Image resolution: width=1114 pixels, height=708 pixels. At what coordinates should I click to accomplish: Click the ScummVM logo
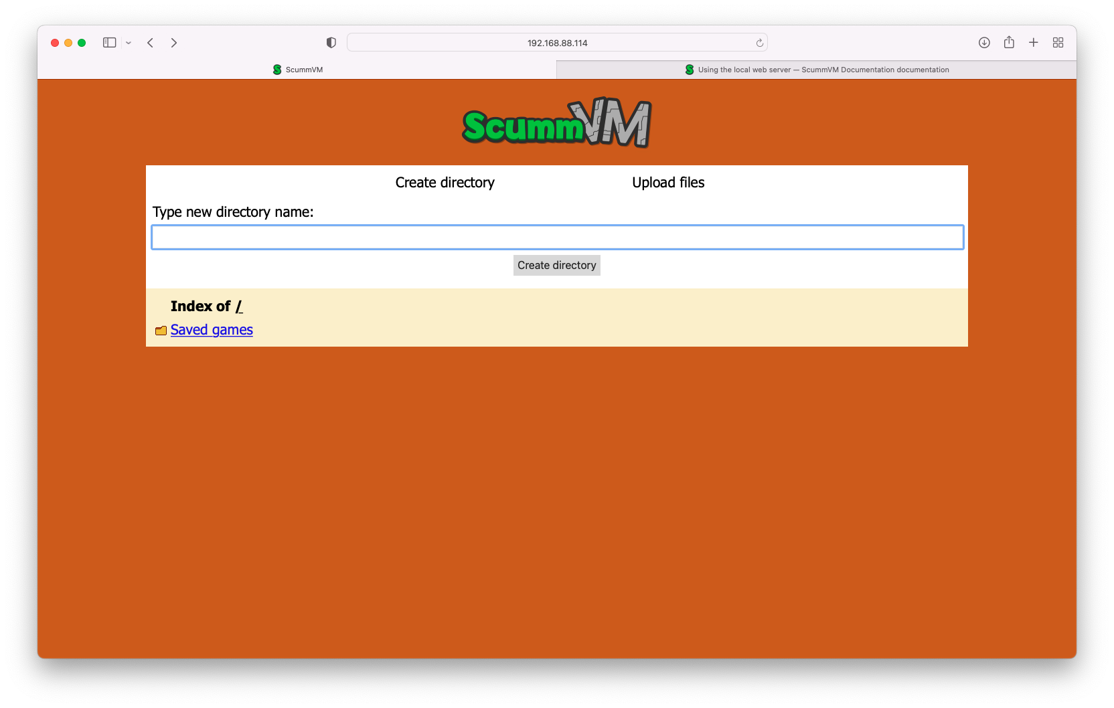point(557,123)
